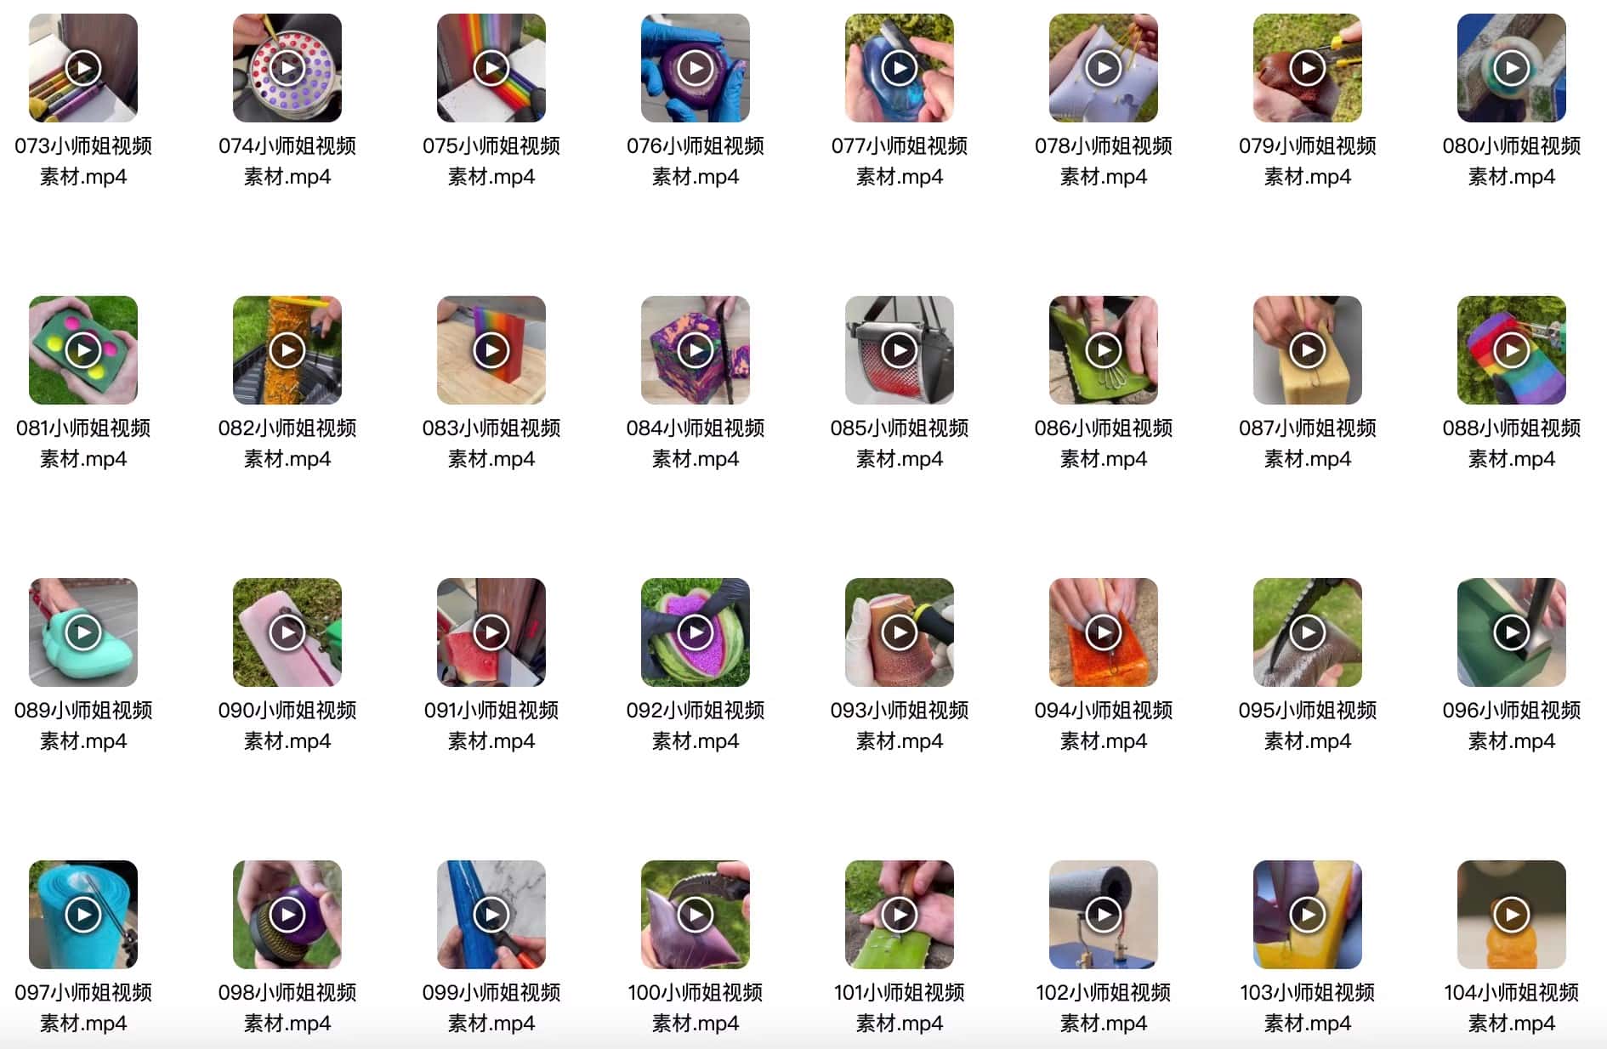Select file name label 100小师姐视频素材.mp4
This screenshot has height=1049, width=1607.
pyautogui.click(x=696, y=1007)
